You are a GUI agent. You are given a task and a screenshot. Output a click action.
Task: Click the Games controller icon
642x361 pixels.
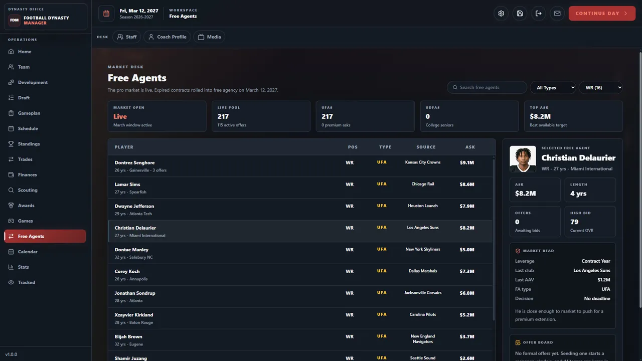coord(11,221)
